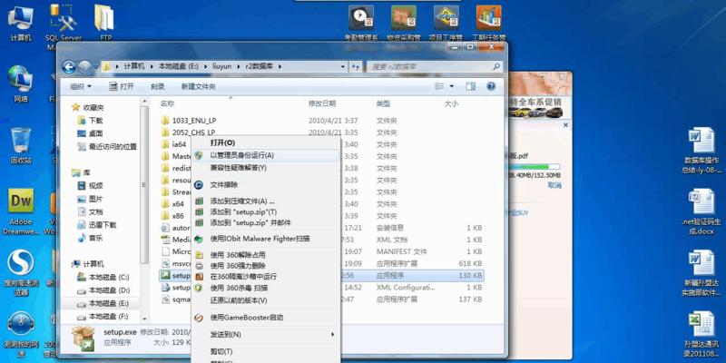Image resolution: width=726 pixels, height=363 pixels.
Task: Click 本地磁盘 (E:) in address breadcrumb
Action: [x=178, y=66]
